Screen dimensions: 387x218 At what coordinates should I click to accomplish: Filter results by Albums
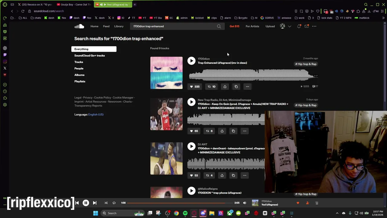pyautogui.click(x=80, y=75)
